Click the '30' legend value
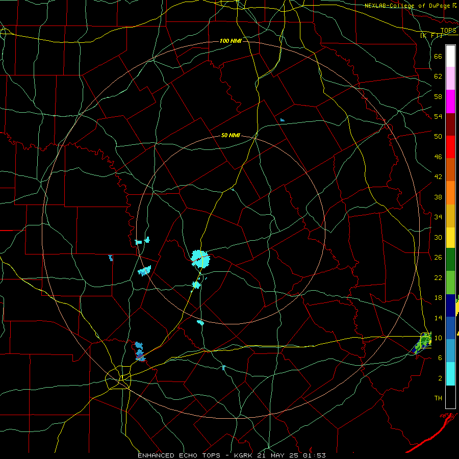The width and height of the screenshot is (459, 459). point(438,237)
